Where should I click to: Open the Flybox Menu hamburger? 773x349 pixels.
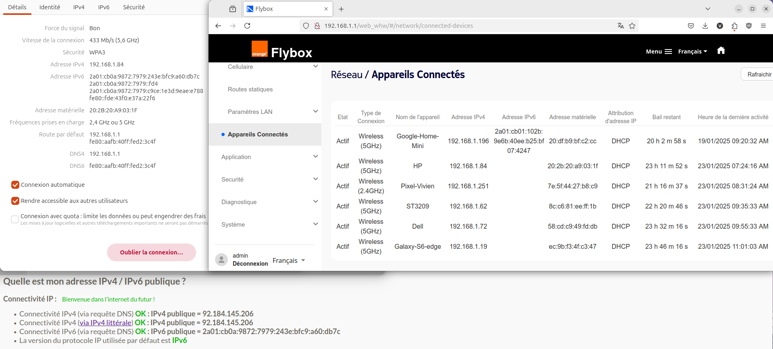(x=659, y=52)
